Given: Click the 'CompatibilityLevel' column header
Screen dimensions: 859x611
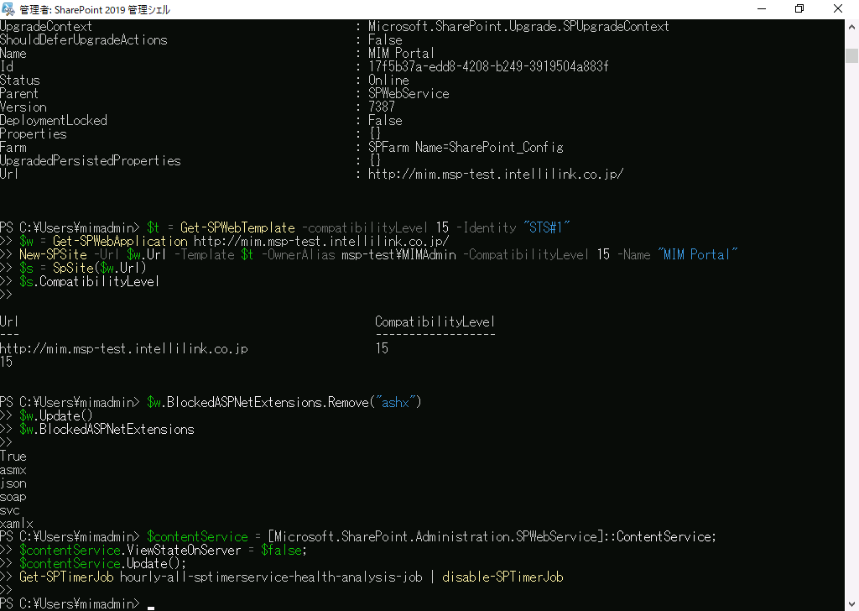Looking at the screenshot, I should tap(435, 321).
